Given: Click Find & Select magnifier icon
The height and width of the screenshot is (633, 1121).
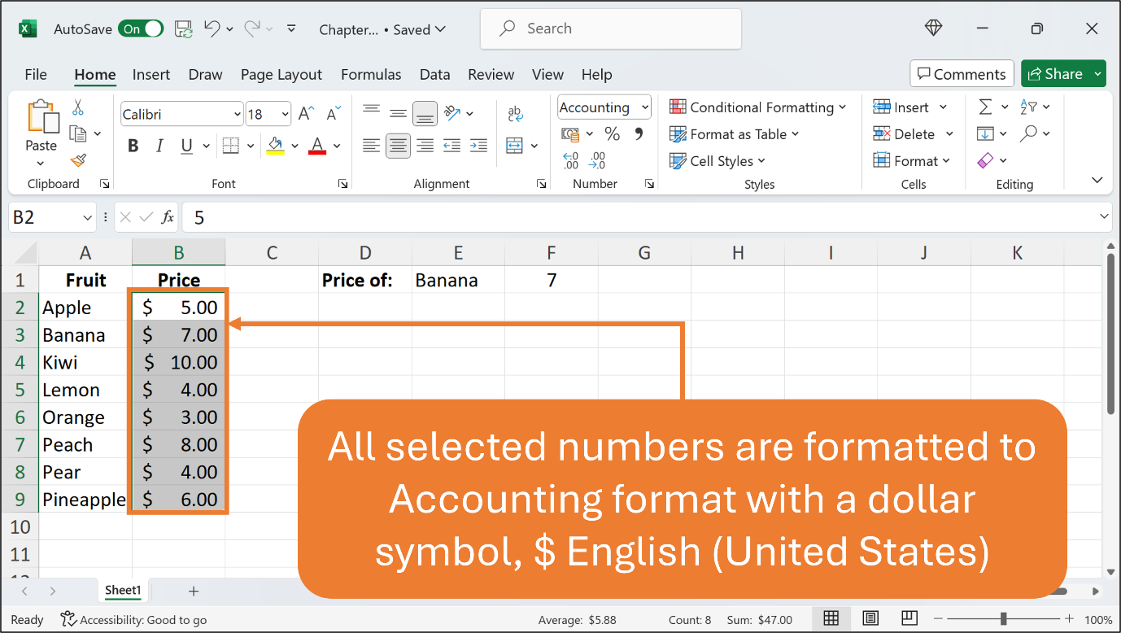Looking at the screenshot, I should coord(1029,133).
